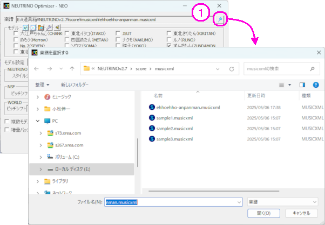Enable the 東北イタコ (ITAKO) model checkbox
Image resolution: width=325 pixels, height=225 pixels.
pos(67,33)
